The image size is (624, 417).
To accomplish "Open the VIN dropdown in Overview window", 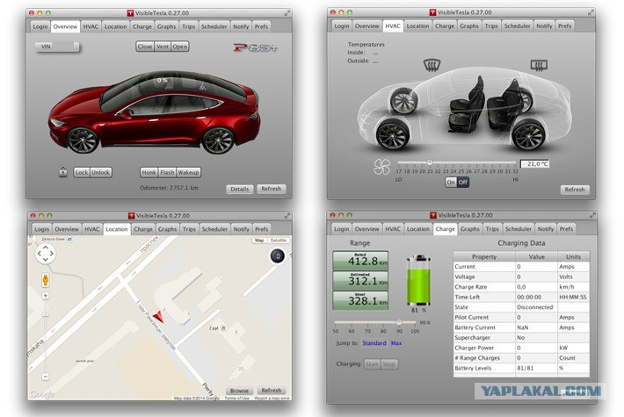I will 57,47.
